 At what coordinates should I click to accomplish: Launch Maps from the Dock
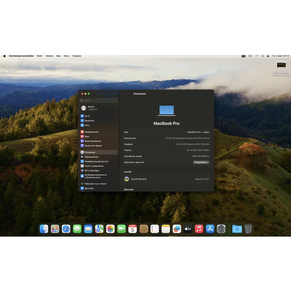coord(99,229)
